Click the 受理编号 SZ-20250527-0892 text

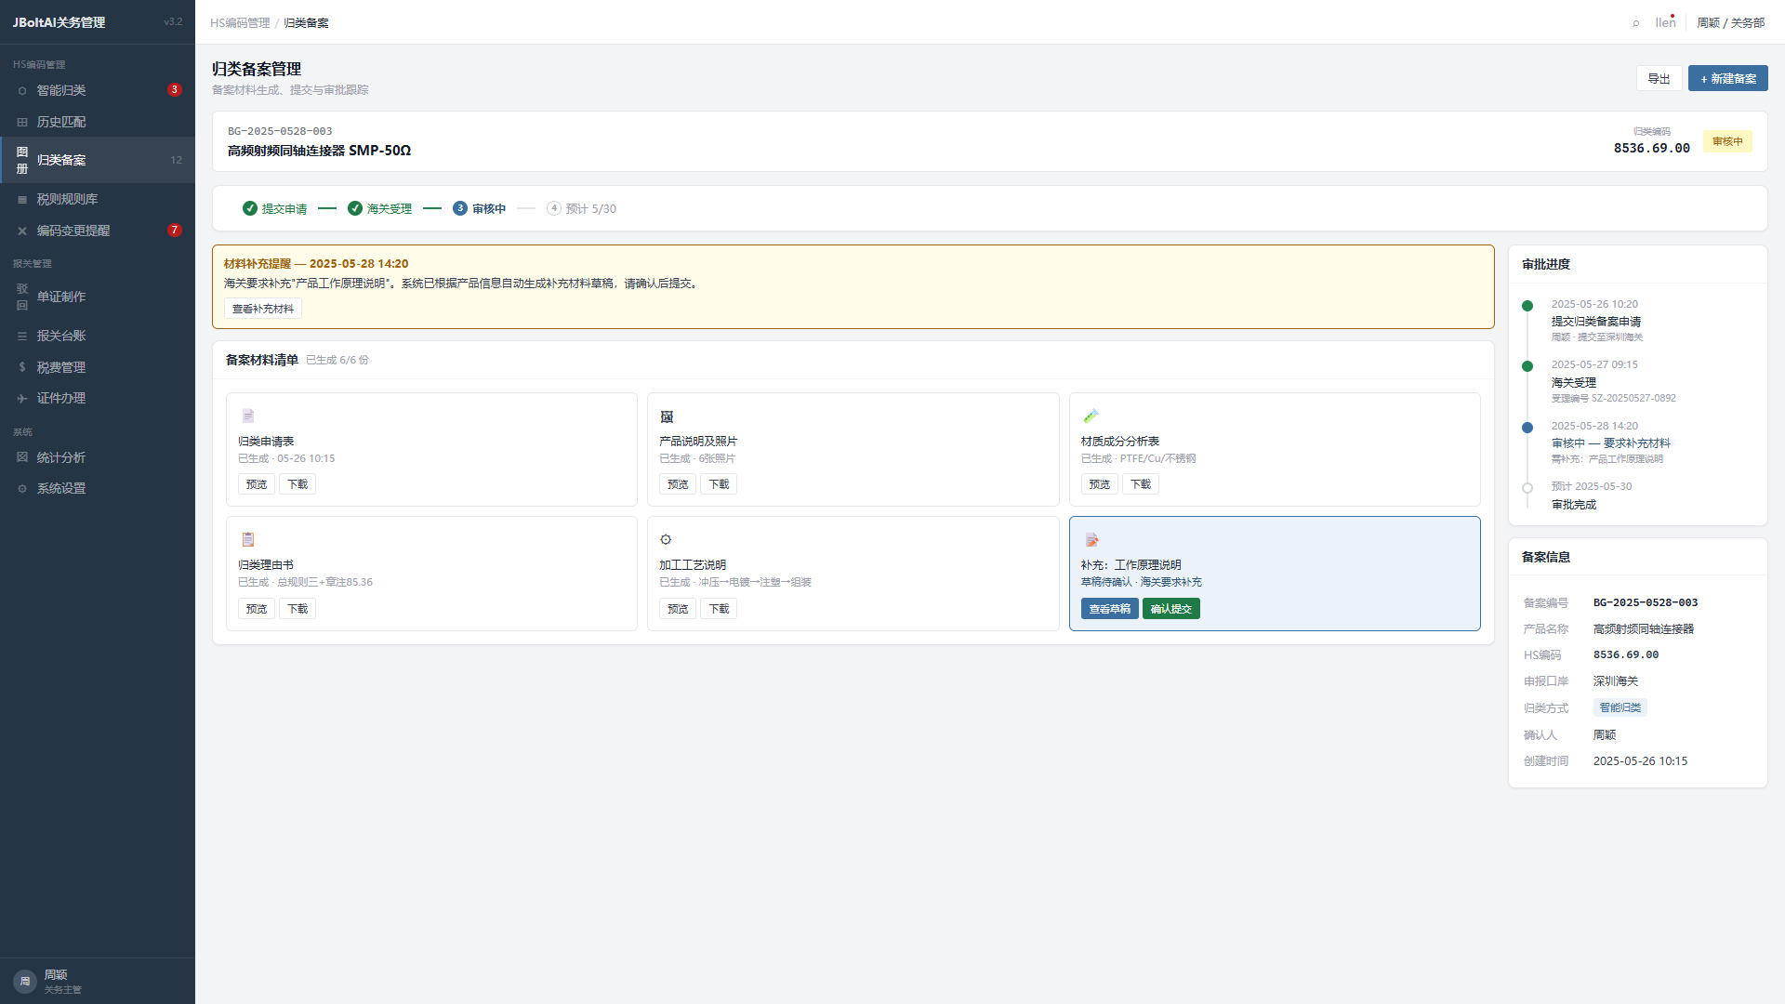(x=1614, y=399)
